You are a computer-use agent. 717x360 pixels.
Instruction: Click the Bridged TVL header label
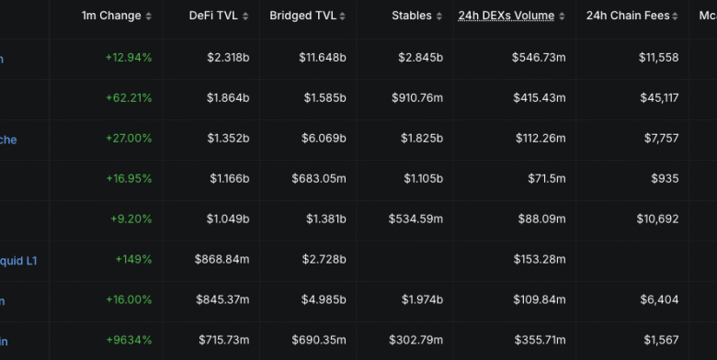(302, 16)
